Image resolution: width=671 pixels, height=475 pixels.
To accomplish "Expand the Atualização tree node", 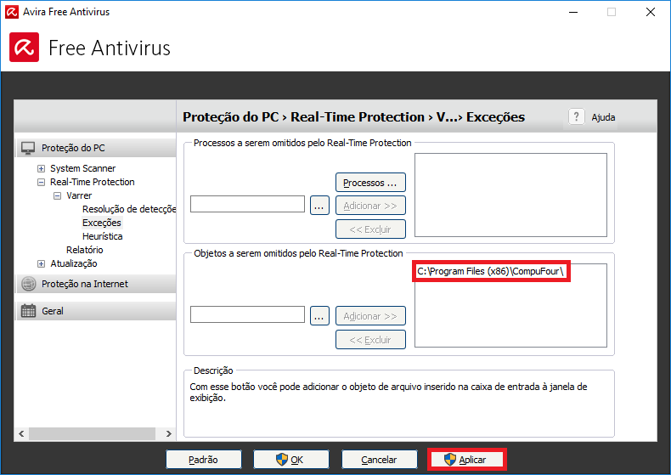I will coord(41,263).
